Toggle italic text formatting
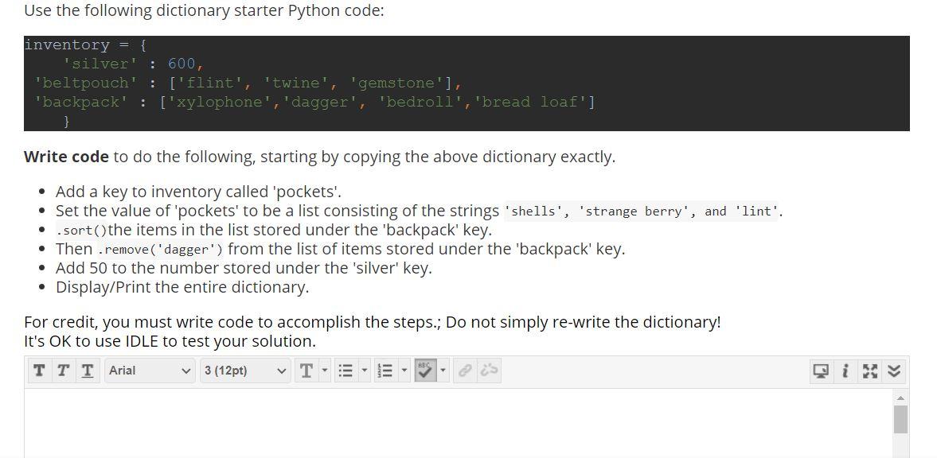Viewport: 937px width, 458px height. 63,371
